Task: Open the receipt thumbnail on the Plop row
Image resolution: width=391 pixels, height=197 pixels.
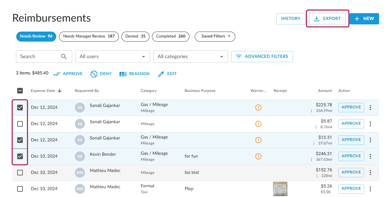Action: point(280,189)
